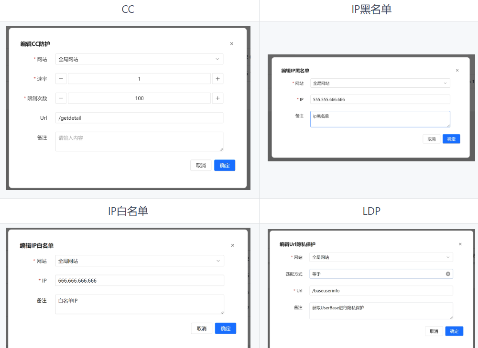Confirm the 编辑IP黑名单 dialog with 确定

pos(452,139)
